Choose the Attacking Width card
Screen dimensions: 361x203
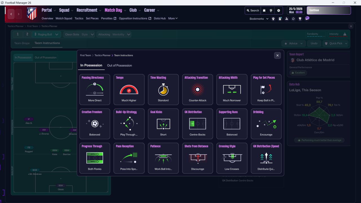point(232,90)
